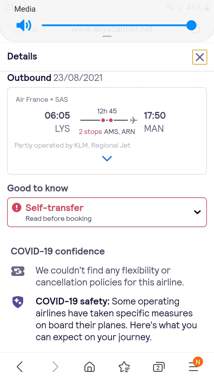This screenshot has height=381, width=214.
Task: Close the Details panel
Action: click(199, 57)
